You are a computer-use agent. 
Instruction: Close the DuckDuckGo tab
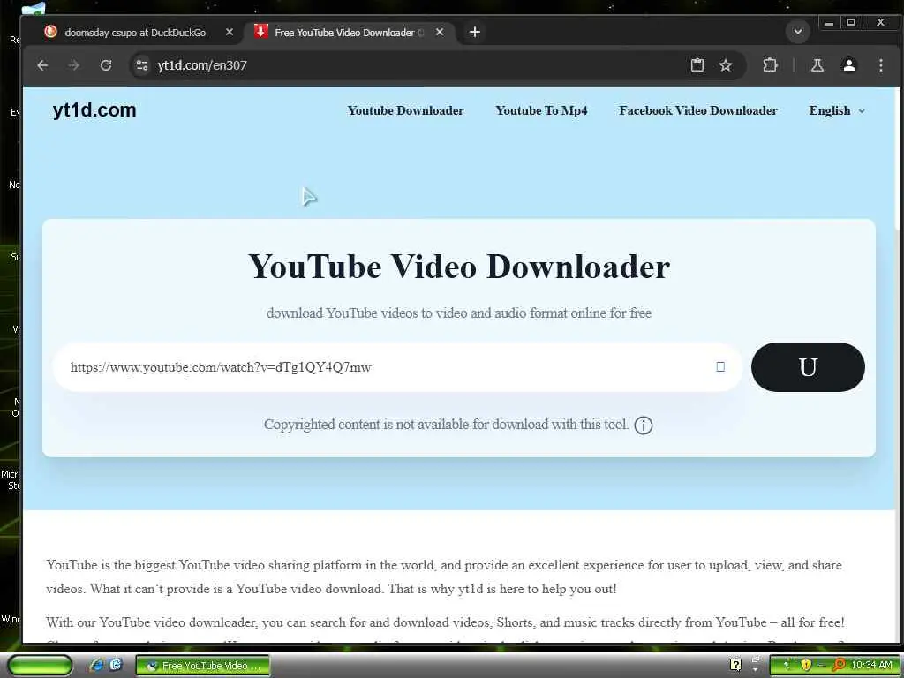[230, 33]
